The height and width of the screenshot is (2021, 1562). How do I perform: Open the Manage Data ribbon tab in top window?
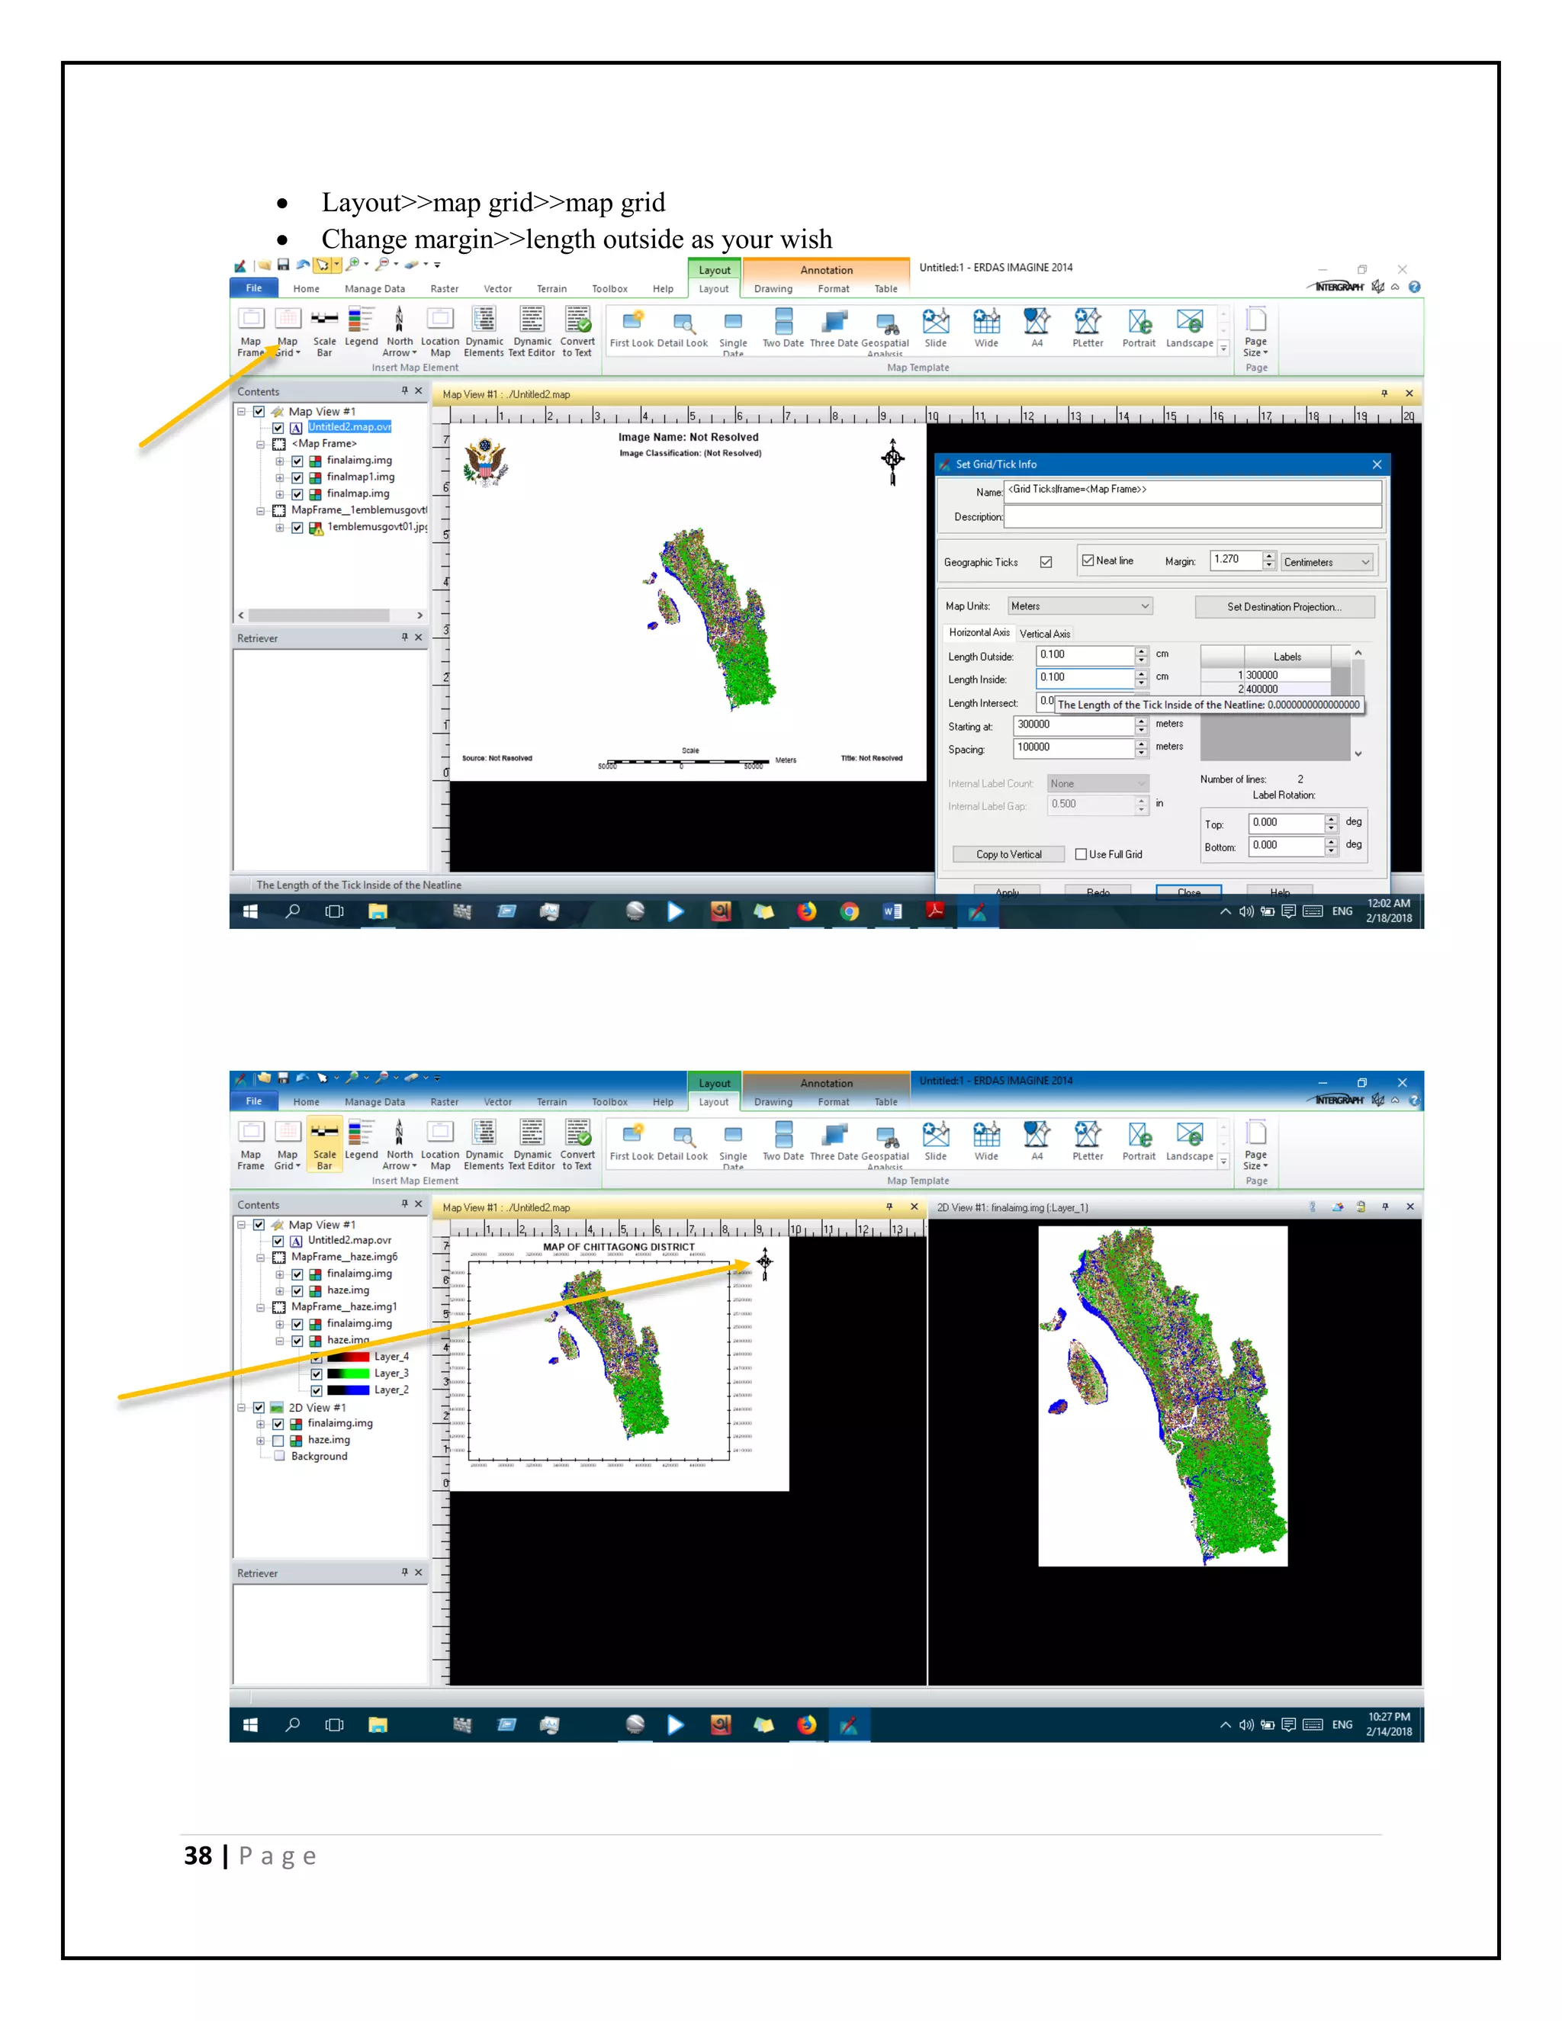click(374, 289)
